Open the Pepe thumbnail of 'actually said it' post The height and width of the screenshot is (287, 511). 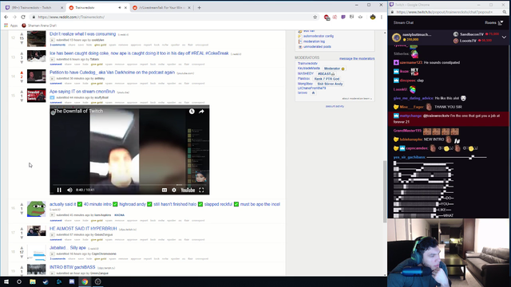click(37, 209)
